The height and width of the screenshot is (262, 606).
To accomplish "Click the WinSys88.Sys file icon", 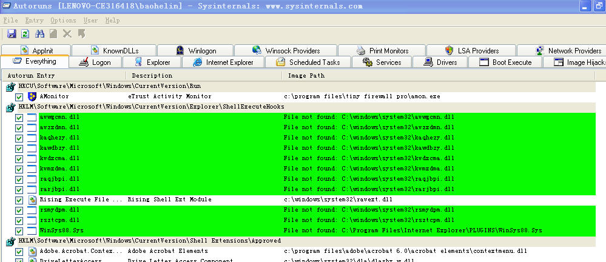I will pyautogui.click(x=32, y=230).
